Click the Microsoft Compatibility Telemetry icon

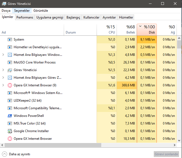coord(10,108)
